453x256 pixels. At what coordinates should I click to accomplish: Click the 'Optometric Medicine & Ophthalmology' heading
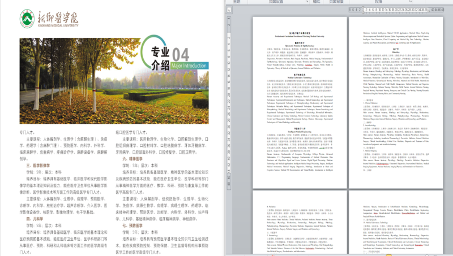click(x=300, y=46)
